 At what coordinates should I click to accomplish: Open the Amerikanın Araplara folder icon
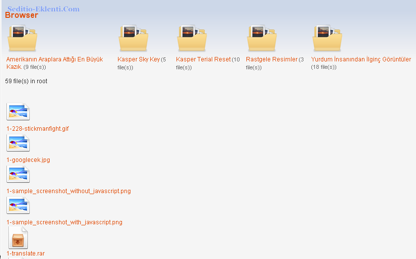coord(22,39)
